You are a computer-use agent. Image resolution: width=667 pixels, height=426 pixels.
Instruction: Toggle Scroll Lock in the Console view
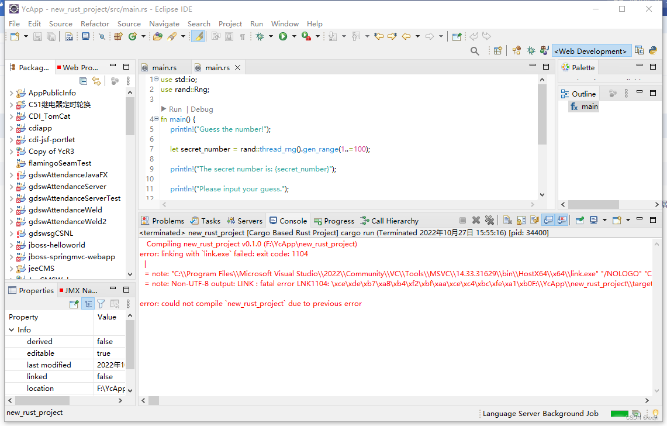(x=521, y=219)
